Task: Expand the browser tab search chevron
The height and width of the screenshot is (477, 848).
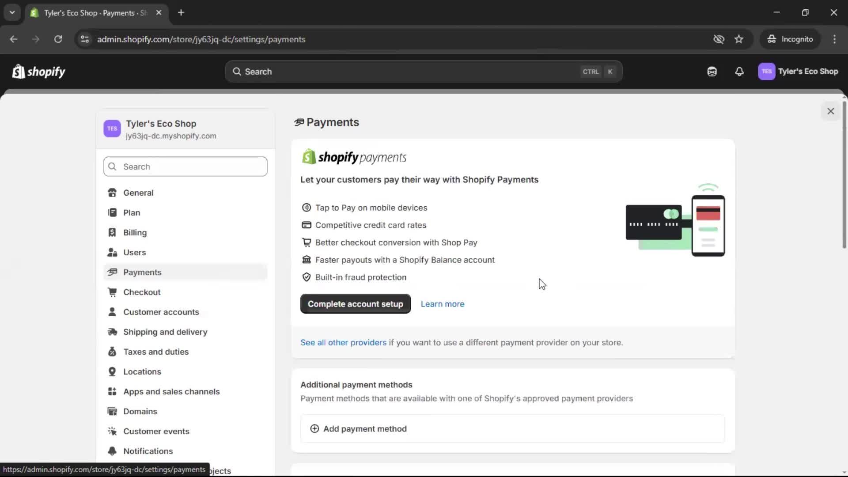Action: pyautogui.click(x=12, y=12)
